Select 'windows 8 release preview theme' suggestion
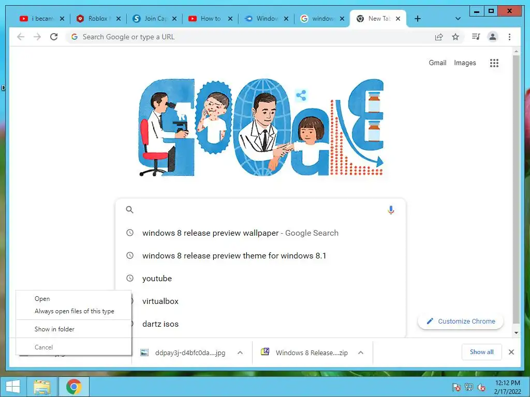530x397 pixels. 260,255
